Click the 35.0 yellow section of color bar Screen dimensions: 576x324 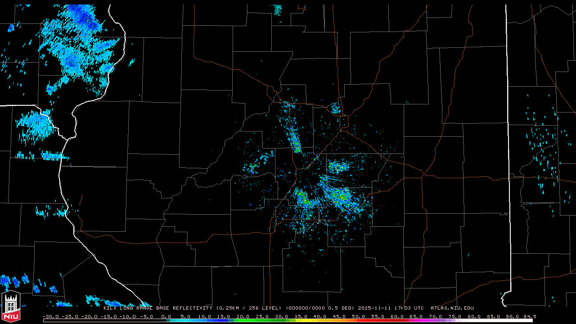(x=301, y=320)
